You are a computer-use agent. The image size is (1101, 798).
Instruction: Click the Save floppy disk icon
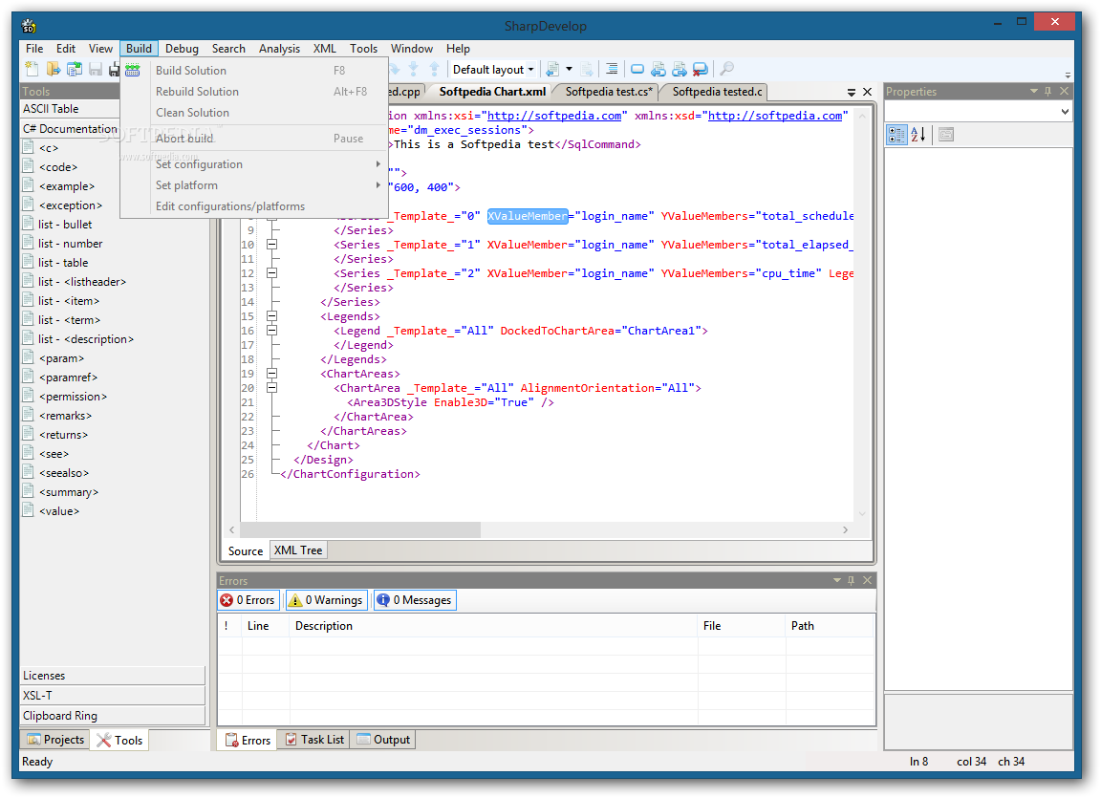pyautogui.click(x=96, y=69)
